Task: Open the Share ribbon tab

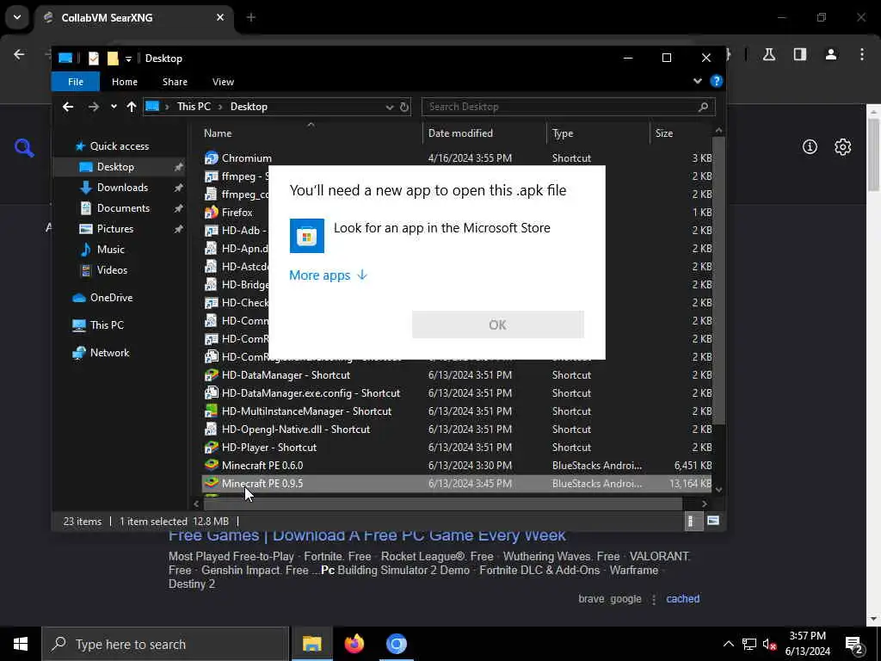Action: pyautogui.click(x=175, y=82)
